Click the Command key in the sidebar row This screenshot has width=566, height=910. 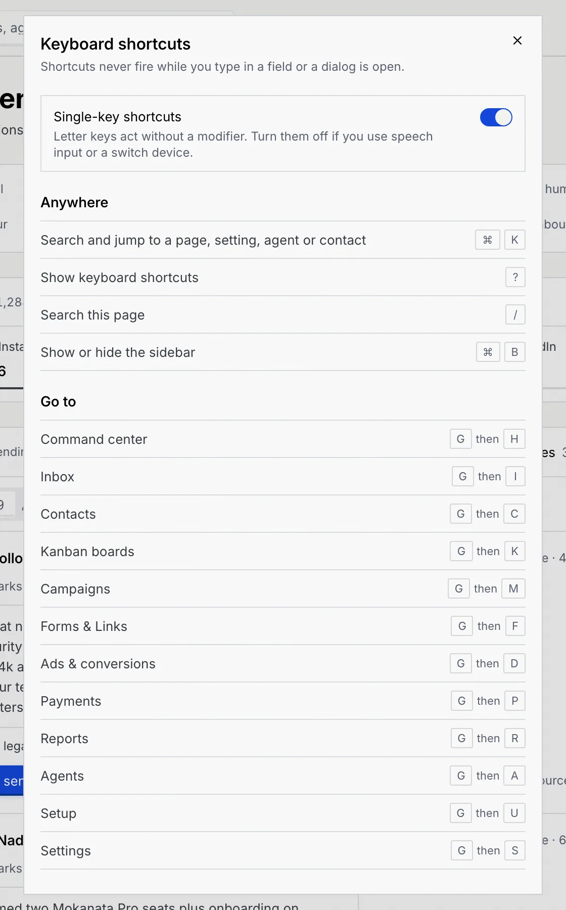(488, 352)
